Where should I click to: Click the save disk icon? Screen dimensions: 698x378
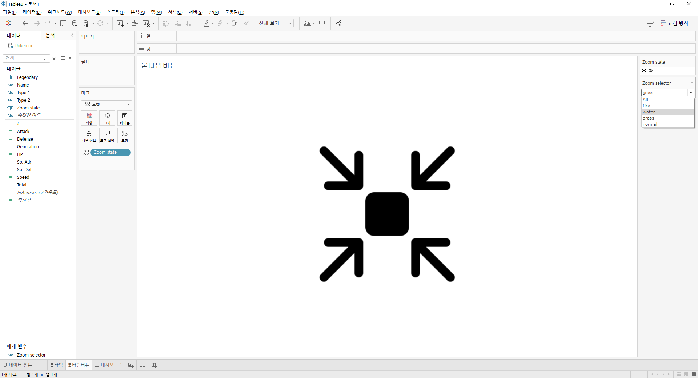click(63, 23)
